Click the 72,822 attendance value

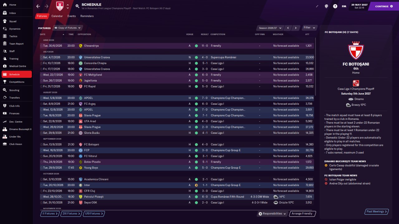(310, 185)
